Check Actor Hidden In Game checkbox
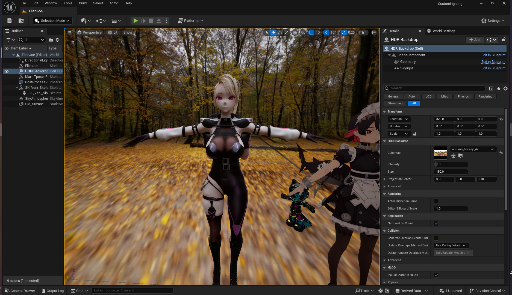Screen dimensions: 512x295 436,201
